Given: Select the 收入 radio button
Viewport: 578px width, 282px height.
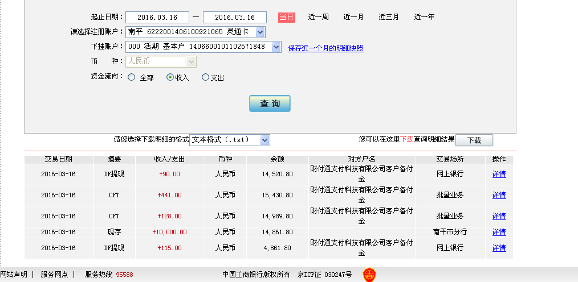Looking at the screenshot, I should point(170,77).
